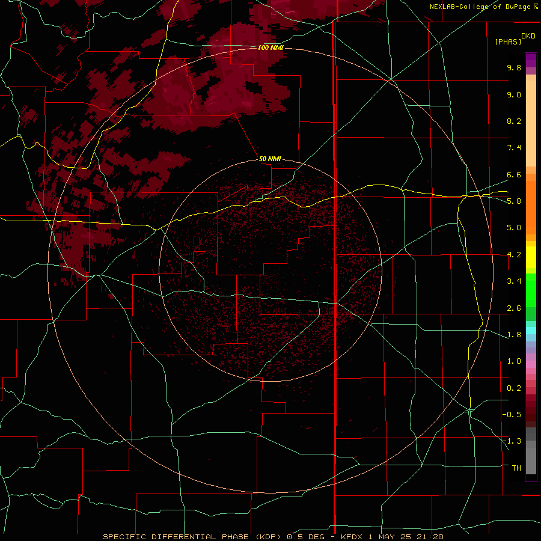The width and height of the screenshot is (541, 541).
Task: Click the 7.4 scale value
Action: click(x=514, y=148)
